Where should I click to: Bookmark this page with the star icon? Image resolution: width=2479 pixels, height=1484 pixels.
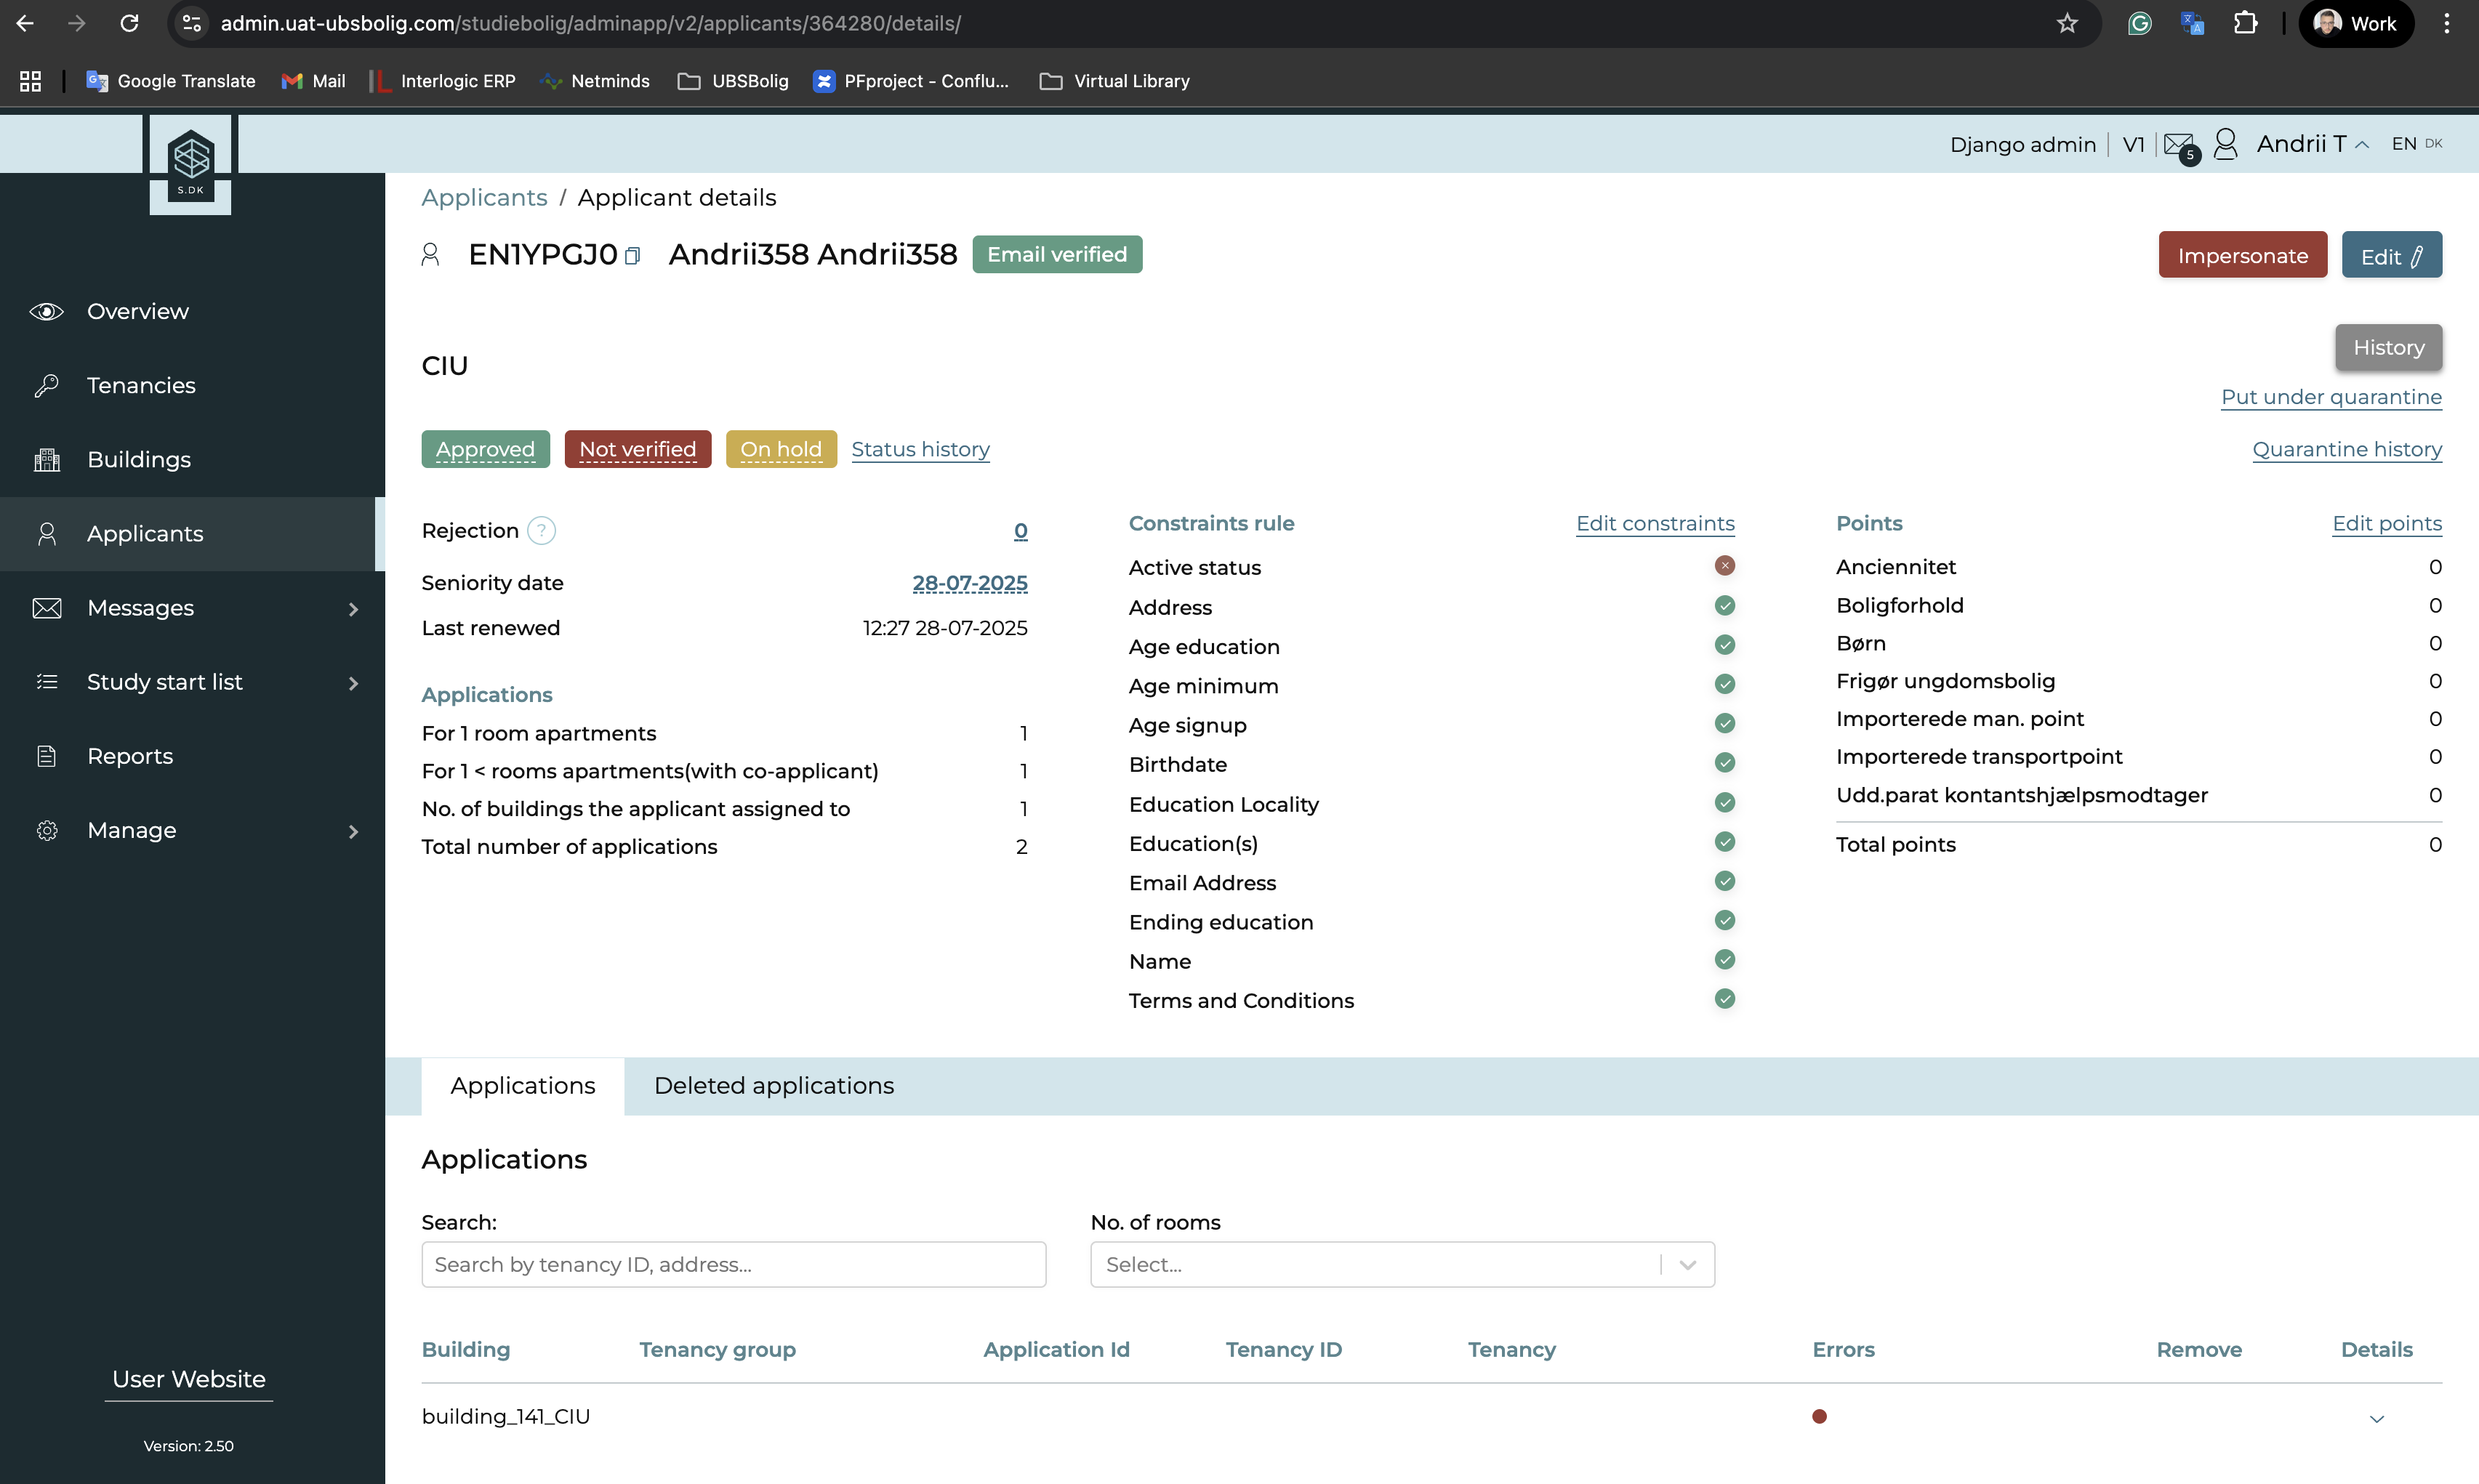point(2068,23)
